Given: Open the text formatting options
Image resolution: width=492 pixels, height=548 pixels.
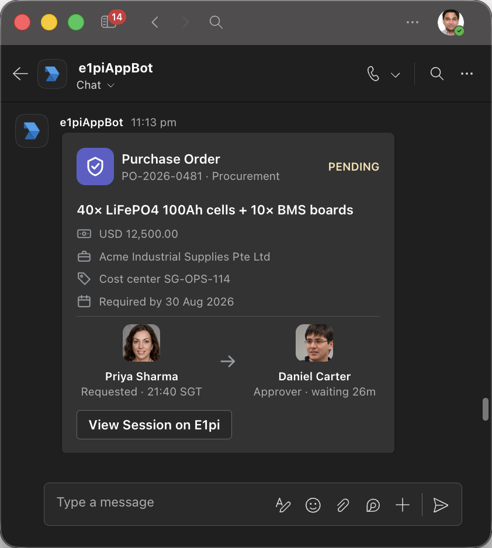Looking at the screenshot, I should [x=283, y=505].
